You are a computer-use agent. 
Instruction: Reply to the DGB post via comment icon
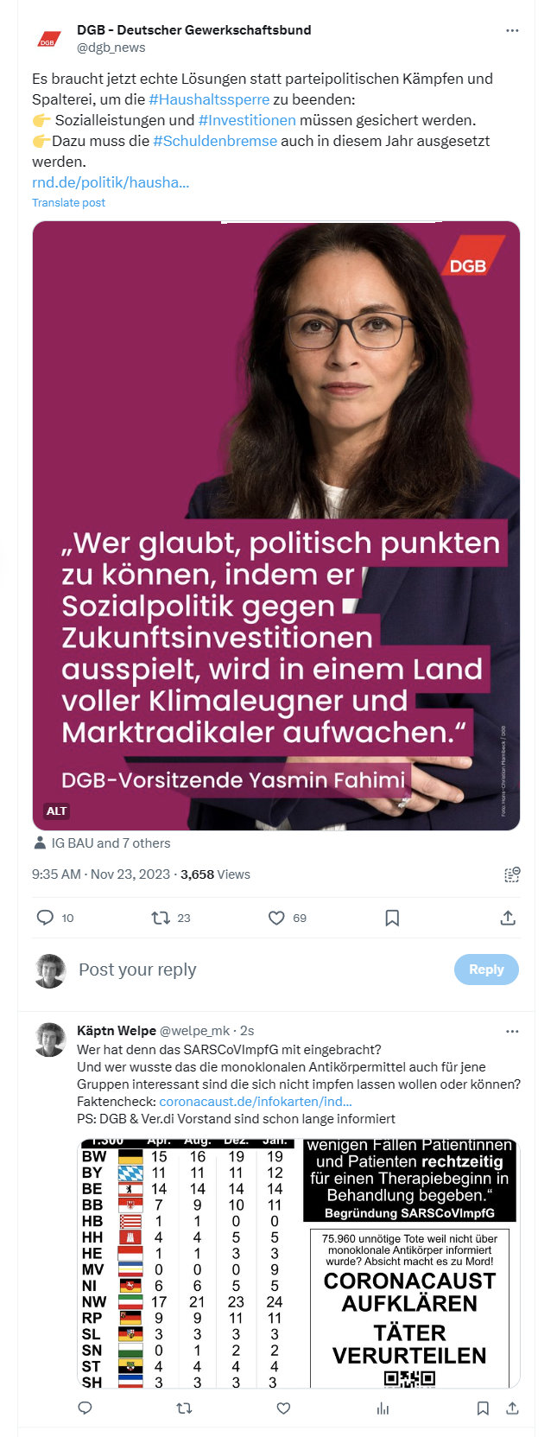point(45,918)
